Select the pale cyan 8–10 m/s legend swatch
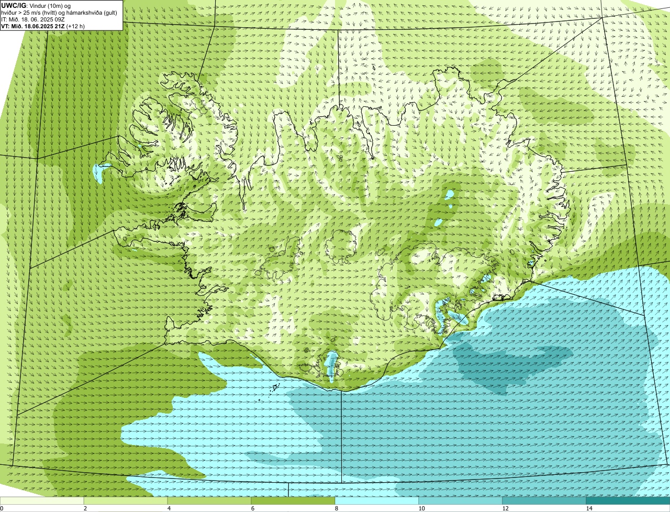This screenshot has width=670, height=512. coord(377,500)
